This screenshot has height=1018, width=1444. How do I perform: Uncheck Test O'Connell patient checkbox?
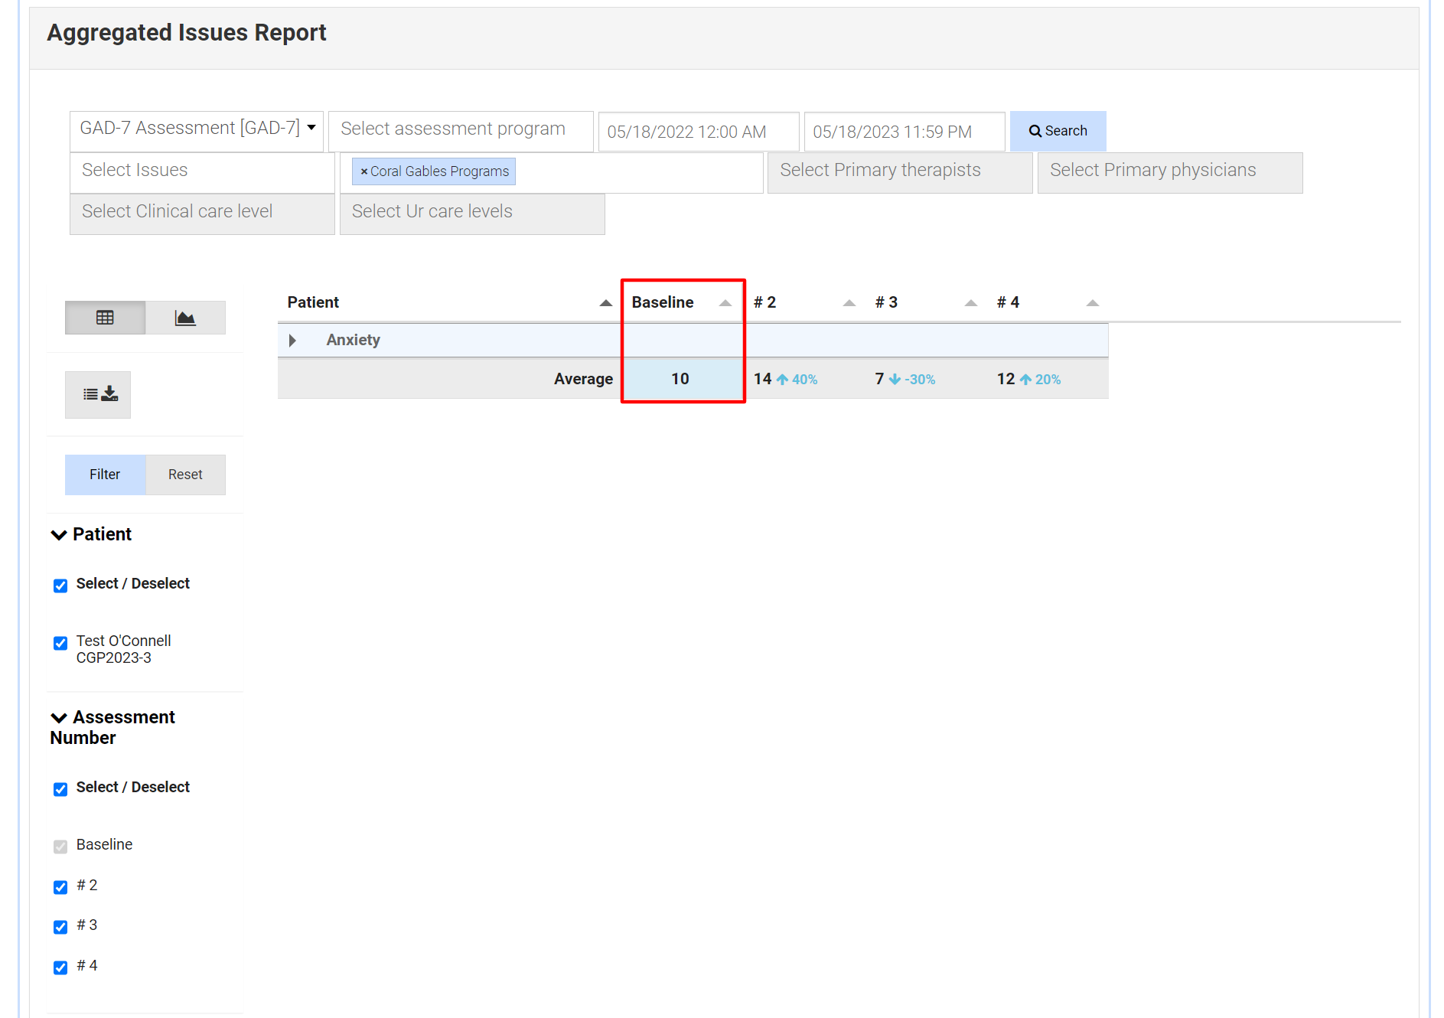tap(60, 643)
